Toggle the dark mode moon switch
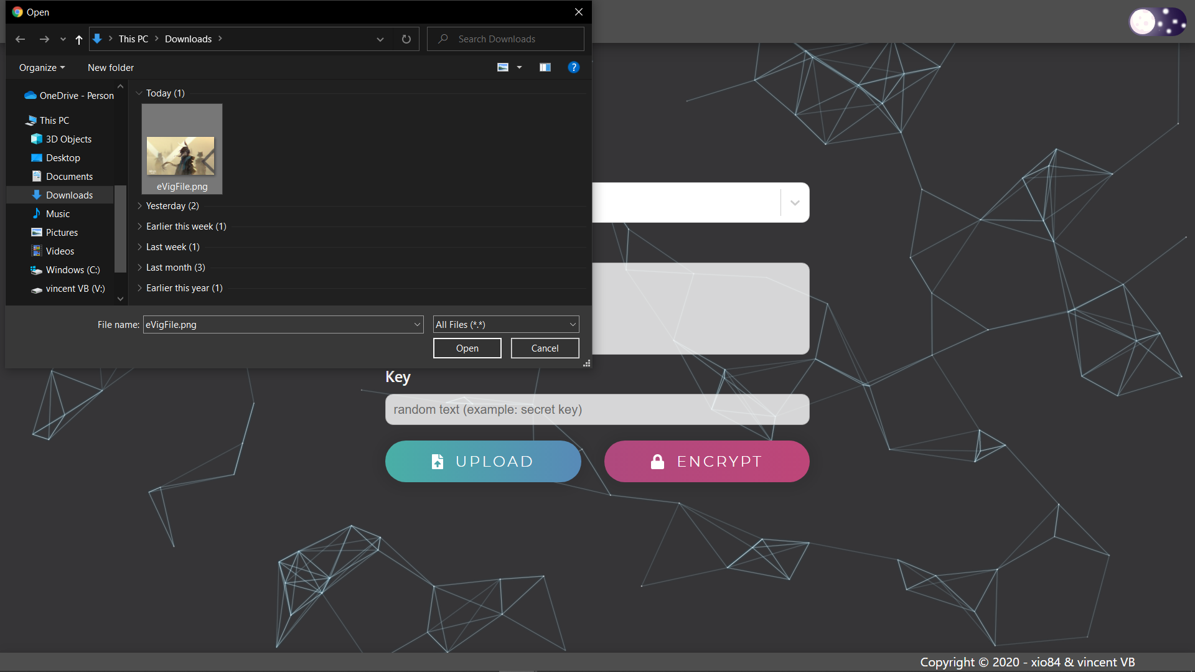 click(1157, 22)
